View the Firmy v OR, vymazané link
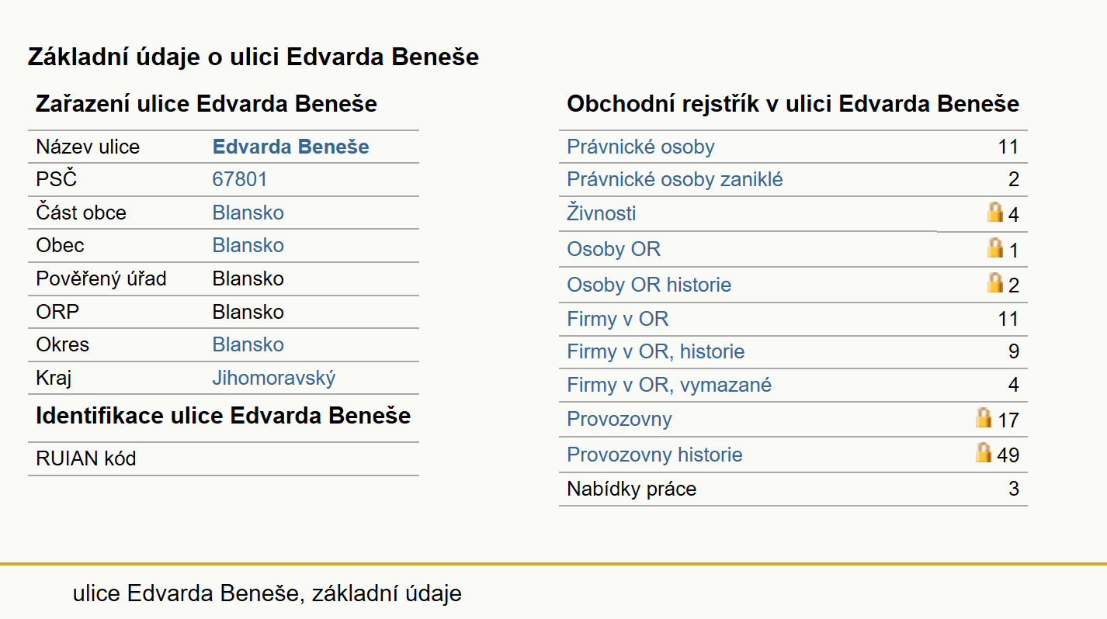Image resolution: width=1107 pixels, height=619 pixels. [x=669, y=385]
